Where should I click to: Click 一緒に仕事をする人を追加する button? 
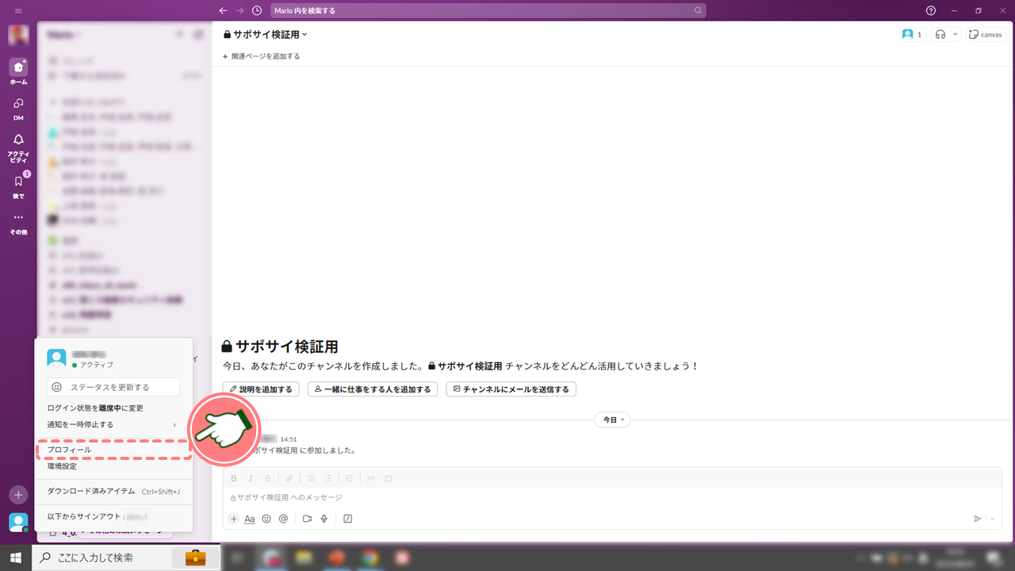pyautogui.click(x=372, y=389)
